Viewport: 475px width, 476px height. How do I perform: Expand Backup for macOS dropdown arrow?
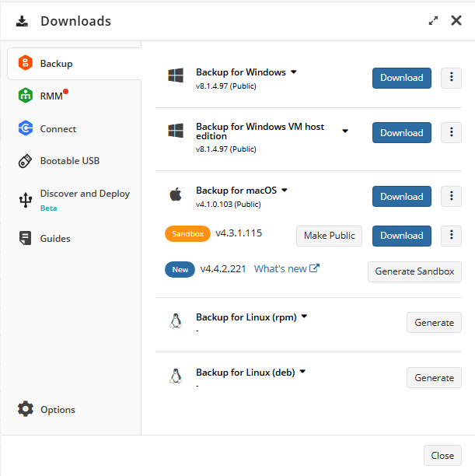285,190
